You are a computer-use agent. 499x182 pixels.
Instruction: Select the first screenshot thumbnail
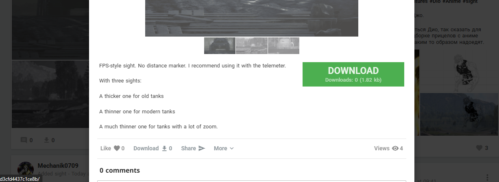tap(220, 45)
